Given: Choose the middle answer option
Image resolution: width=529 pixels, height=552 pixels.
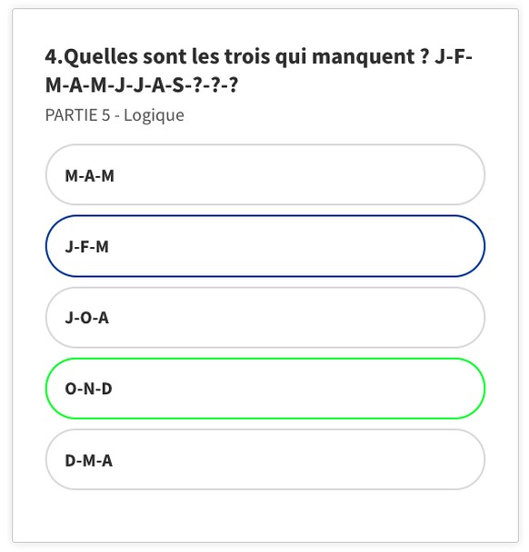Looking at the screenshot, I should point(265,317).
